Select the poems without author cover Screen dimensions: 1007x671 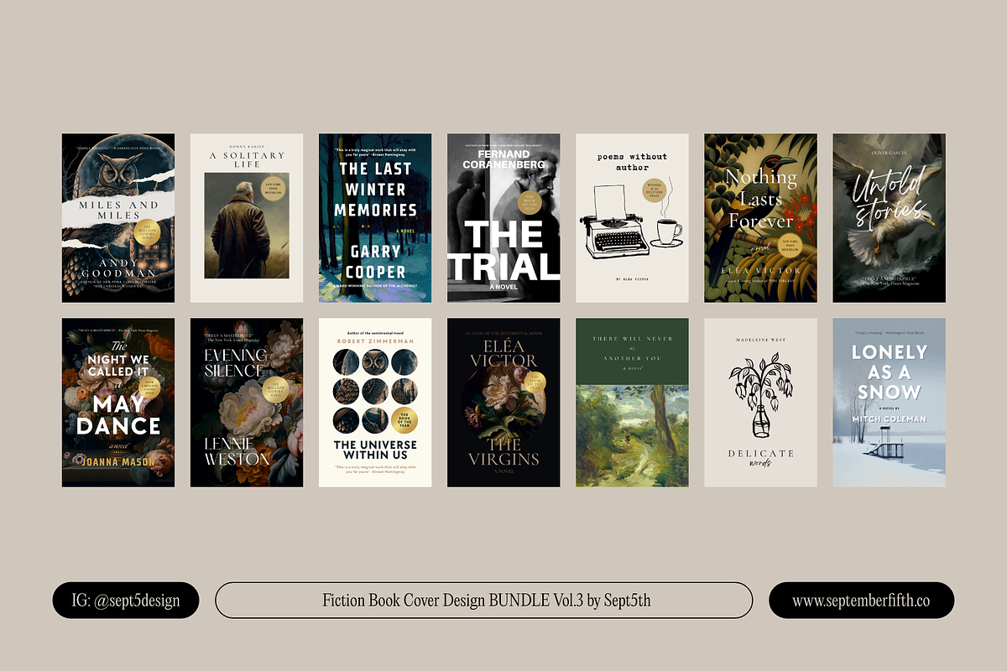point(632,218)
